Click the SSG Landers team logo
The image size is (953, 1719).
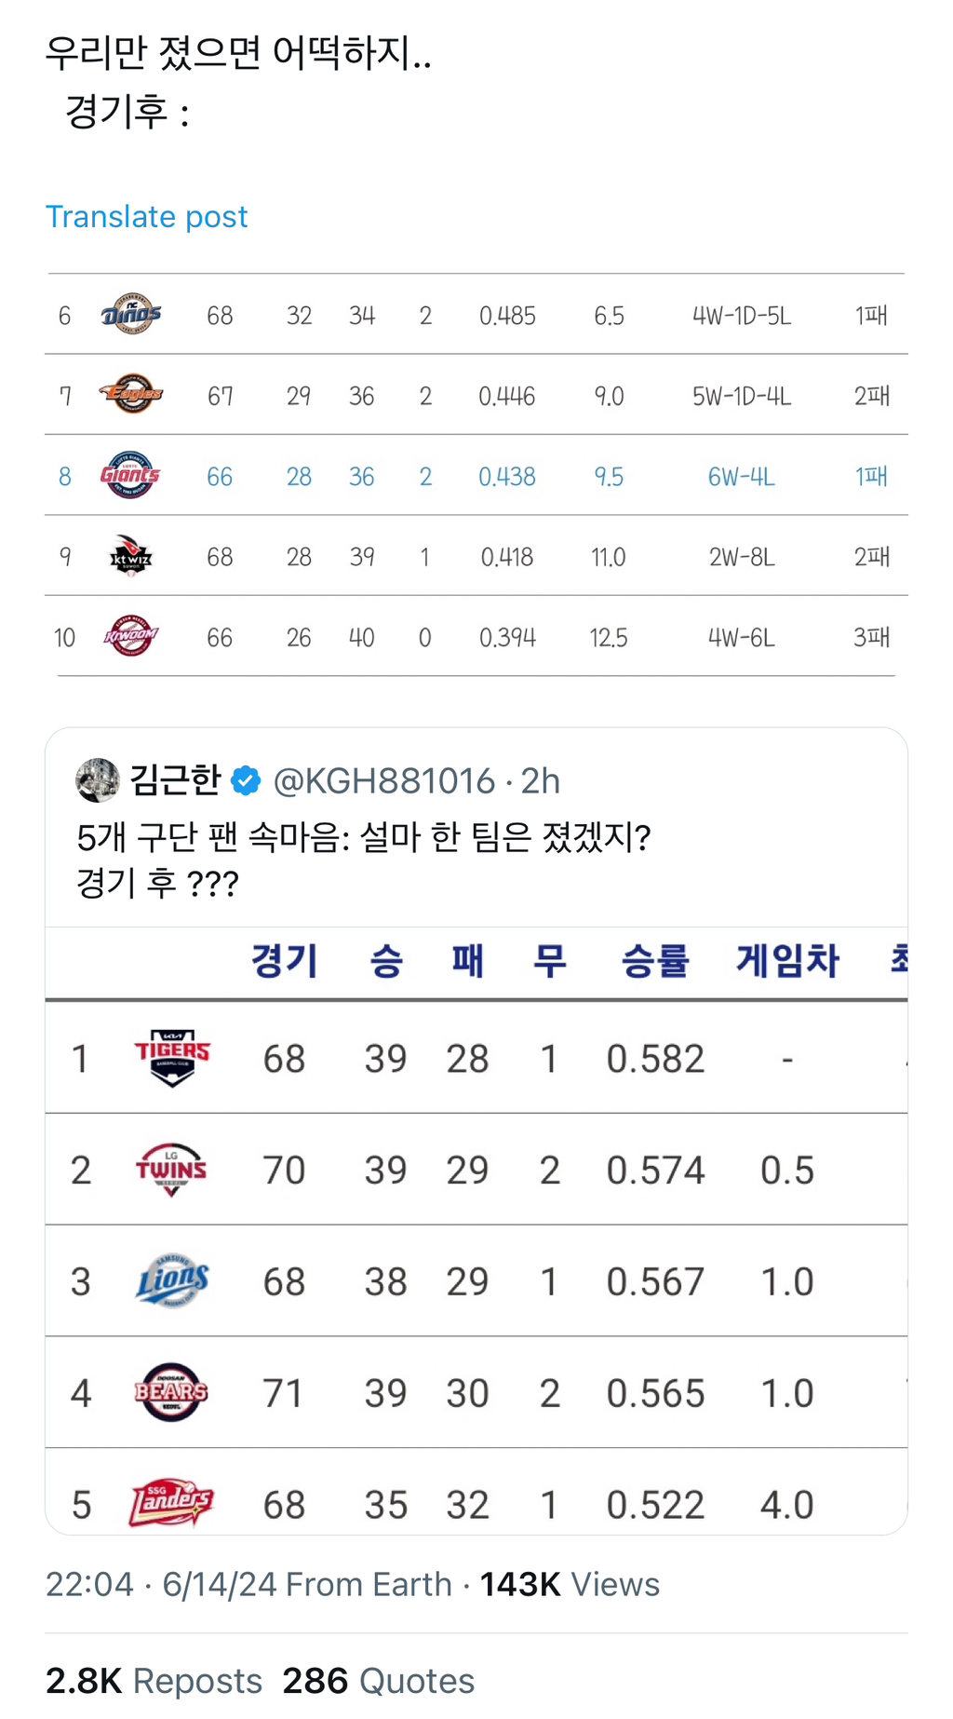(x=171, y=1503)
